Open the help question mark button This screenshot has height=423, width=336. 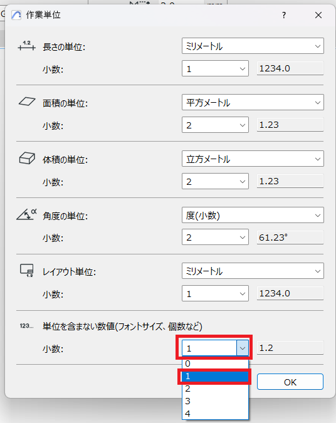283,15
